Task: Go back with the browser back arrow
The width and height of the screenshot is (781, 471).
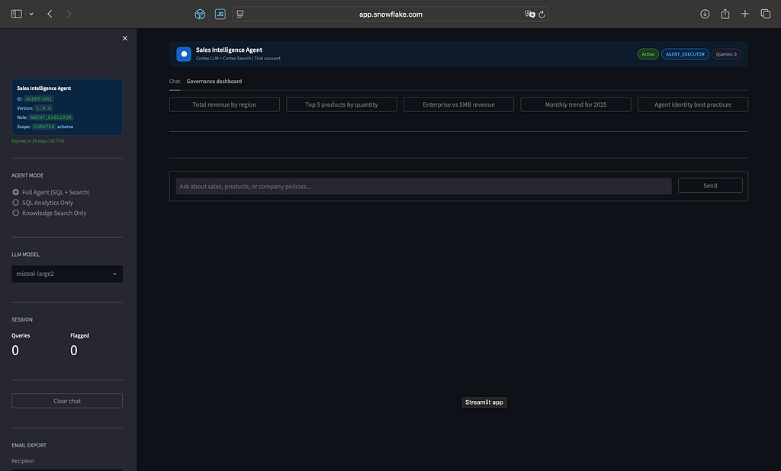Action: [x=50, y=14]
